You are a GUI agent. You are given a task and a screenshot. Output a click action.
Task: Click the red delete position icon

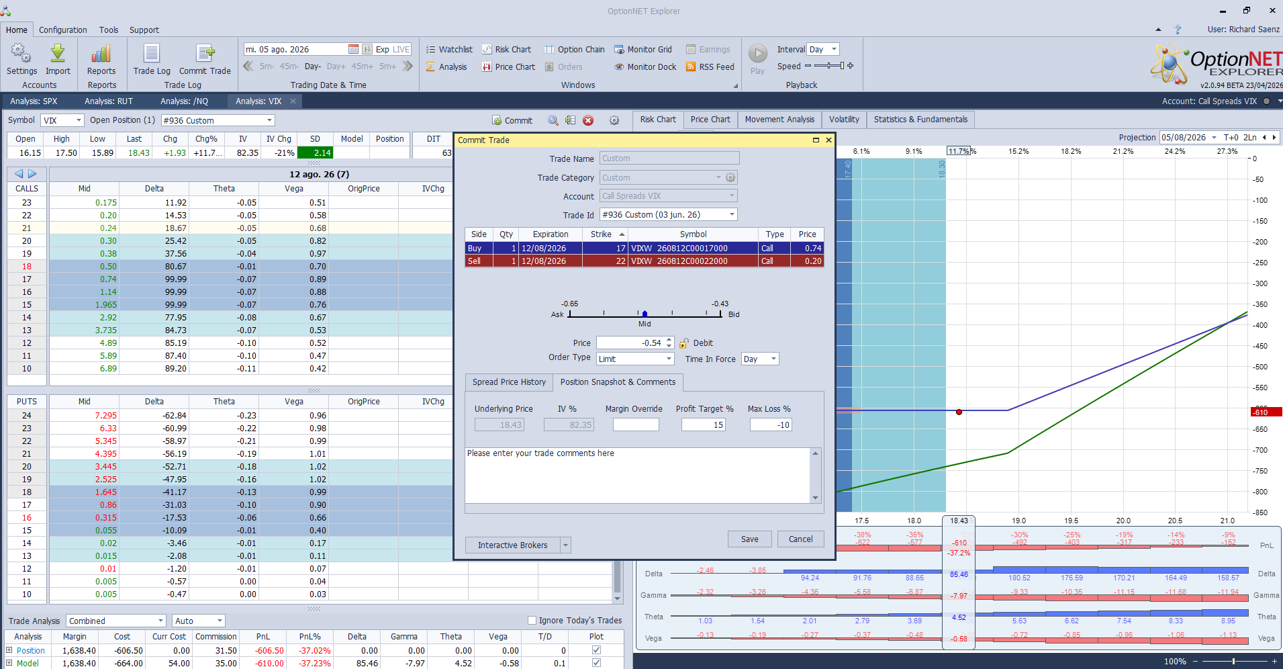[x=588, y=120]
